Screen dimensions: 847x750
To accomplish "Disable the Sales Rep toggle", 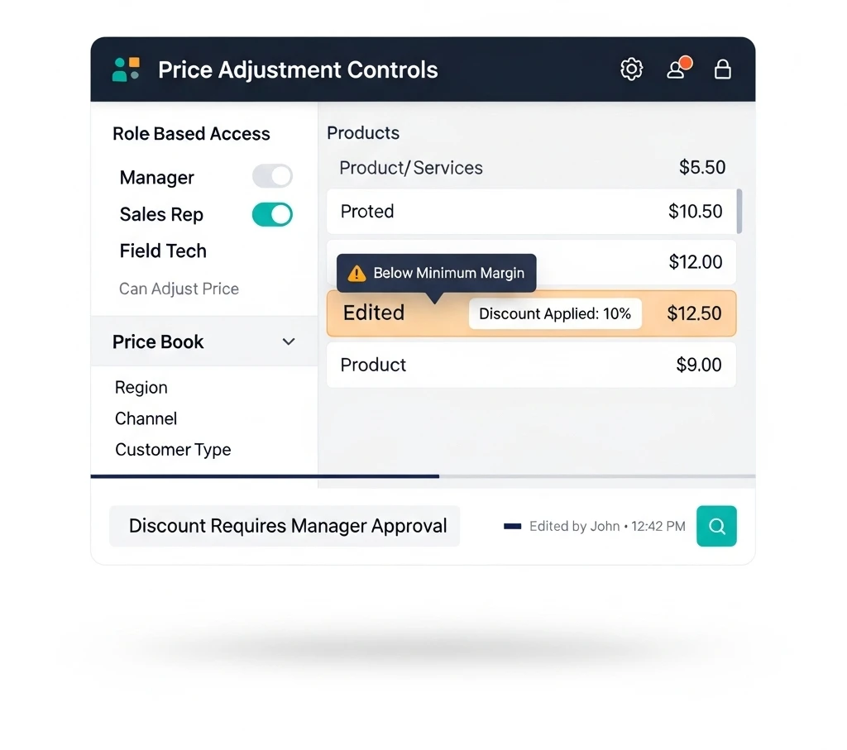I will click(272, 215).
